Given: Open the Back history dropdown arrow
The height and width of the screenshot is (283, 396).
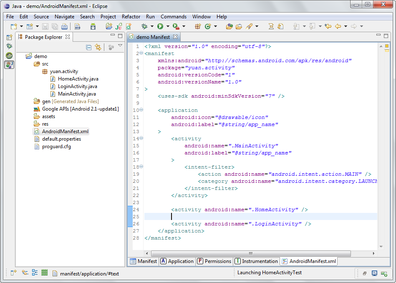Looking at the screenshot, I should (x=346, y=26).
